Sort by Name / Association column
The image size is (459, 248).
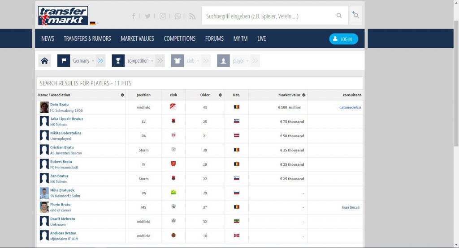[122, 95]
